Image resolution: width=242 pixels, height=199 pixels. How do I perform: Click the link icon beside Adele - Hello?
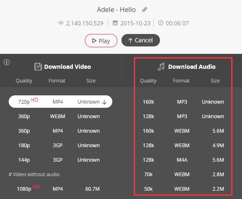(x=145, y=10)
